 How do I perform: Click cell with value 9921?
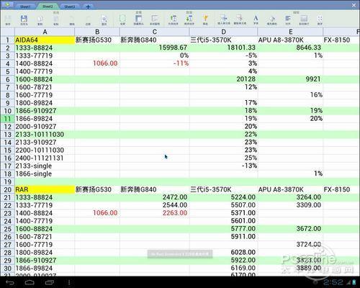pyautogui.click(x=290, y=79)
